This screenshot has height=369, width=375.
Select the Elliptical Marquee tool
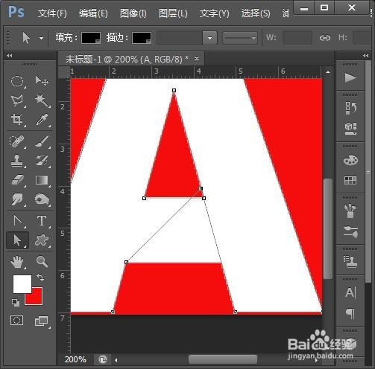pyautogui.click(x=17, y=81)
